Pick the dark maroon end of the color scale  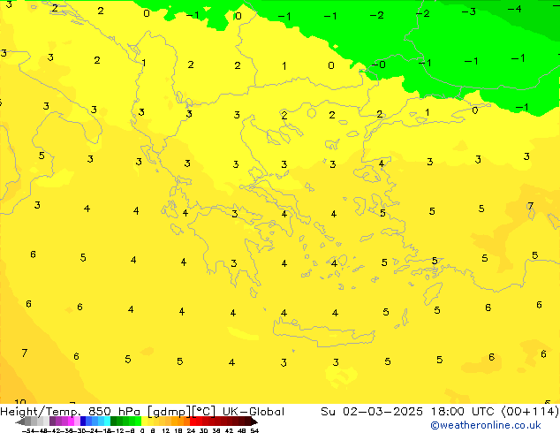tap(254, 422)
